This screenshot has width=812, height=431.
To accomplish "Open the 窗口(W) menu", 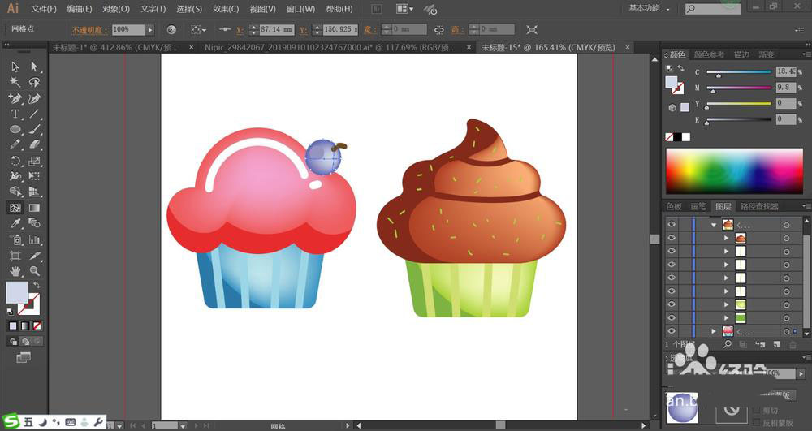I will (300, 9).
